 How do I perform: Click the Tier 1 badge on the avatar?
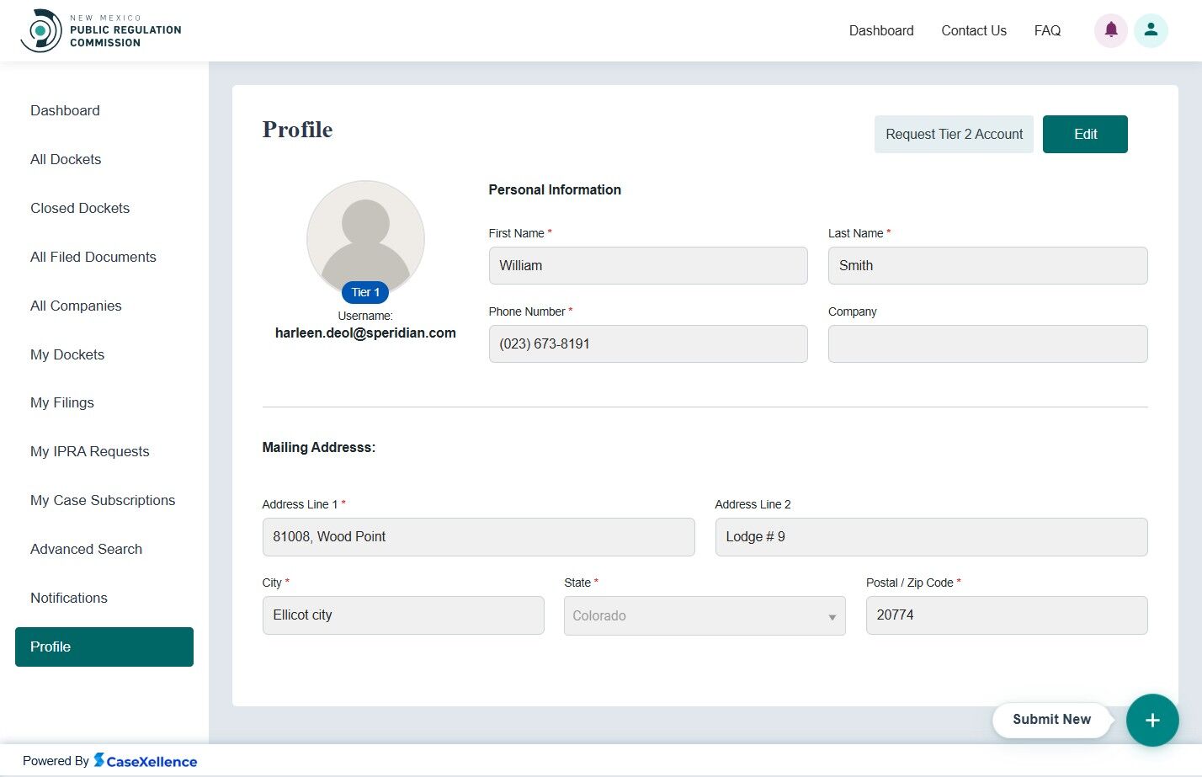point(364,292)
